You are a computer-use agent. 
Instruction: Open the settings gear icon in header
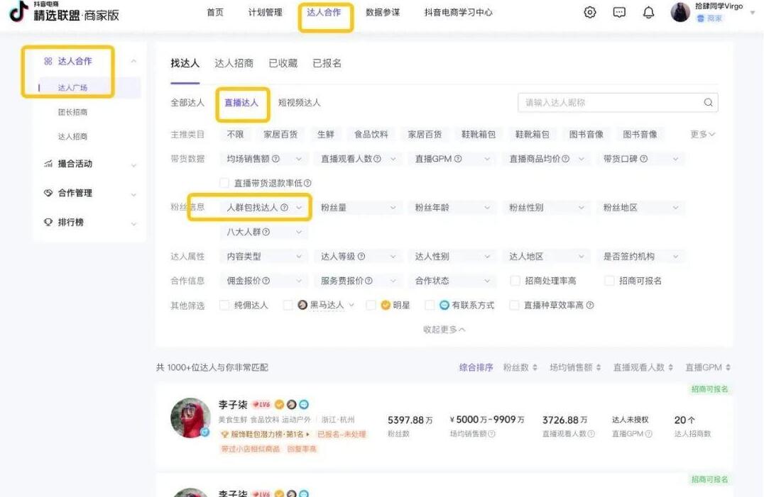tap(589, 12)
